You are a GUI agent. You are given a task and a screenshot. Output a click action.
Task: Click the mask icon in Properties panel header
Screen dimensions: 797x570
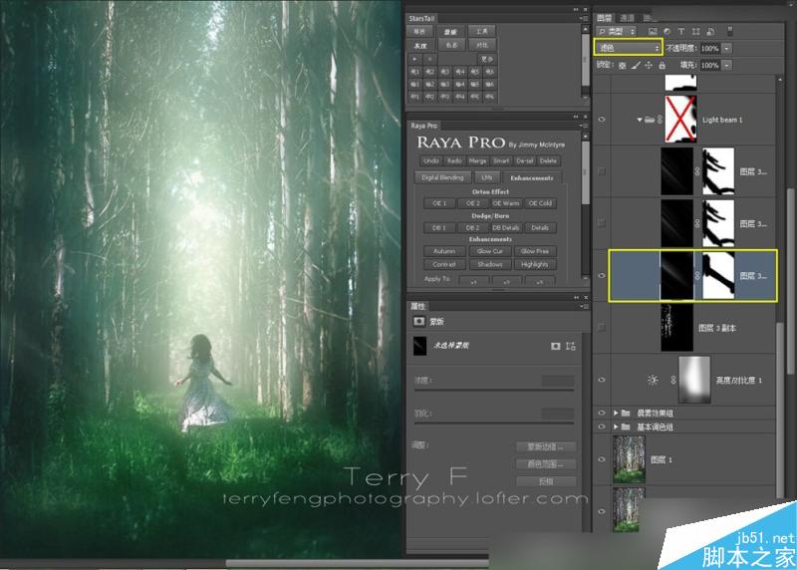click(418, 321)
